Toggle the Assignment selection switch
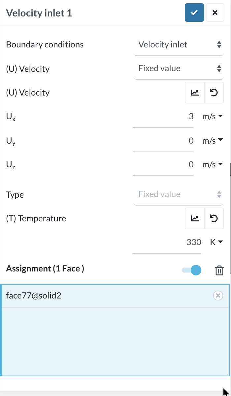The image size is (231, 396). pyautogui.click(x=192, y=270)
